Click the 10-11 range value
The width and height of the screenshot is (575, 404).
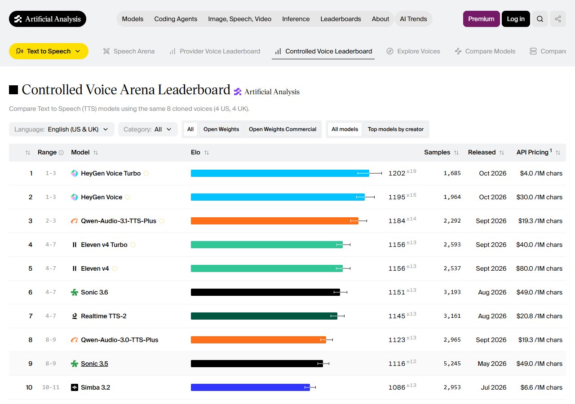[x=51, y=387]
